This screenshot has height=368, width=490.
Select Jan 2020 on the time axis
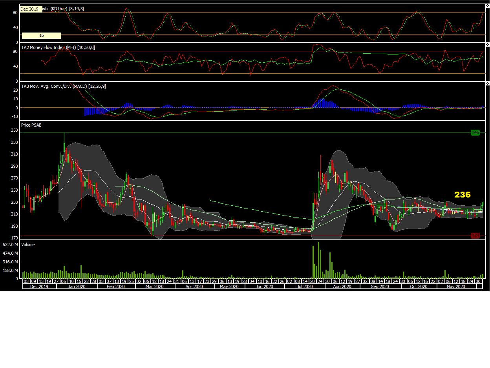pyautogui.click(x=77, y=286)
